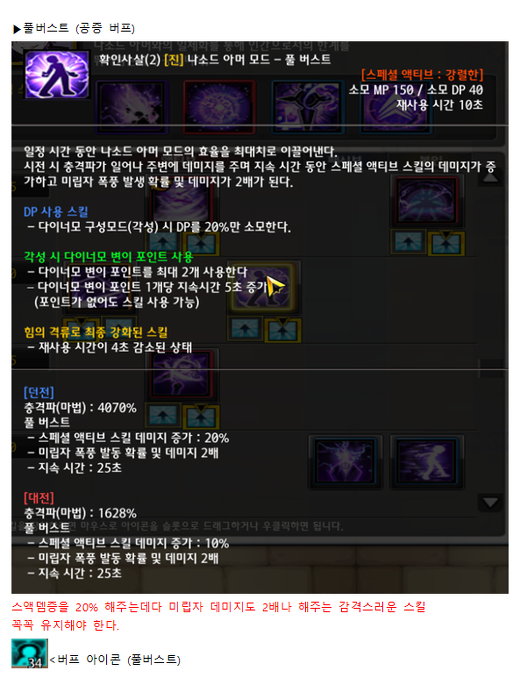Toggle left blue trait box under highlighted cursor skill
Image resolution: width=520 pixels, height=678 pixels.
point(245,328)
